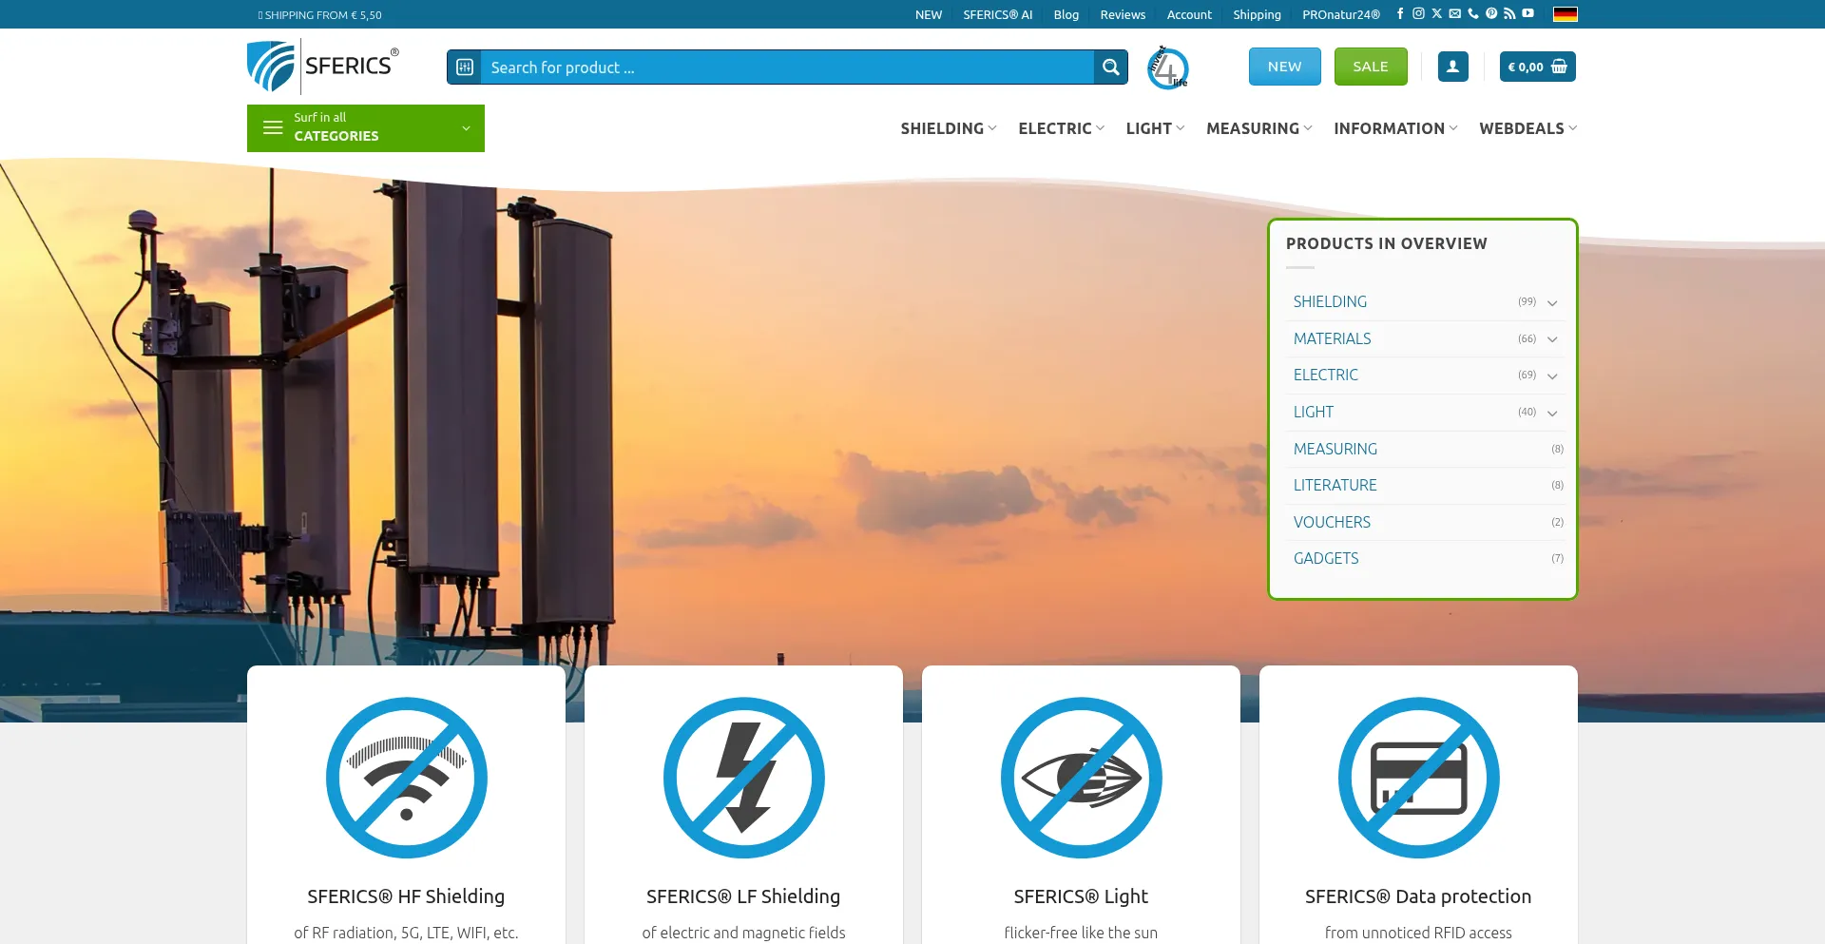This screenshot has height=944, width=1825.
Task: Open the shopping cart € 0,00
Action: click(1538, 67)
